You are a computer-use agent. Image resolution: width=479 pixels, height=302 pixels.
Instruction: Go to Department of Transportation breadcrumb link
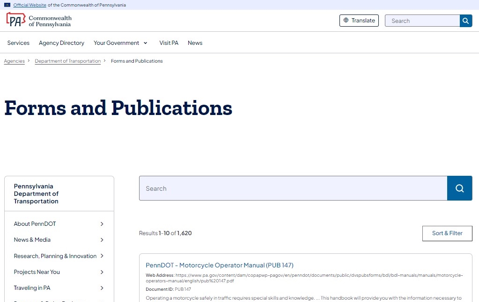[68, 61]
